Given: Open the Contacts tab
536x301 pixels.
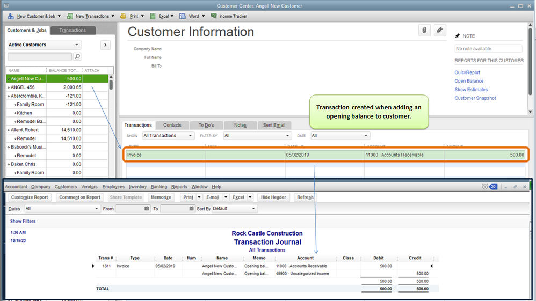Looking at the screenshot, I should pyautogui.click(x=172, y=125).
